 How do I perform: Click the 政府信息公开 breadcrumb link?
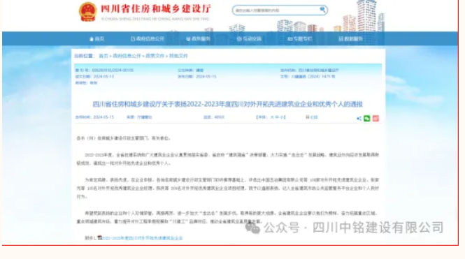click(x=127, y=56)
